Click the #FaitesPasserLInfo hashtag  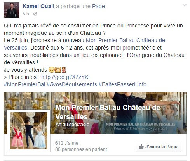tap(122, 84)
